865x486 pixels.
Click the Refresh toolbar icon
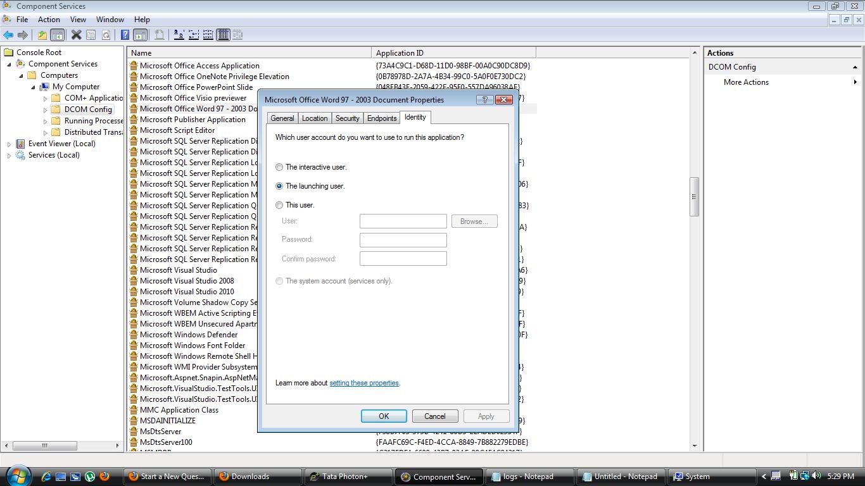106,35
